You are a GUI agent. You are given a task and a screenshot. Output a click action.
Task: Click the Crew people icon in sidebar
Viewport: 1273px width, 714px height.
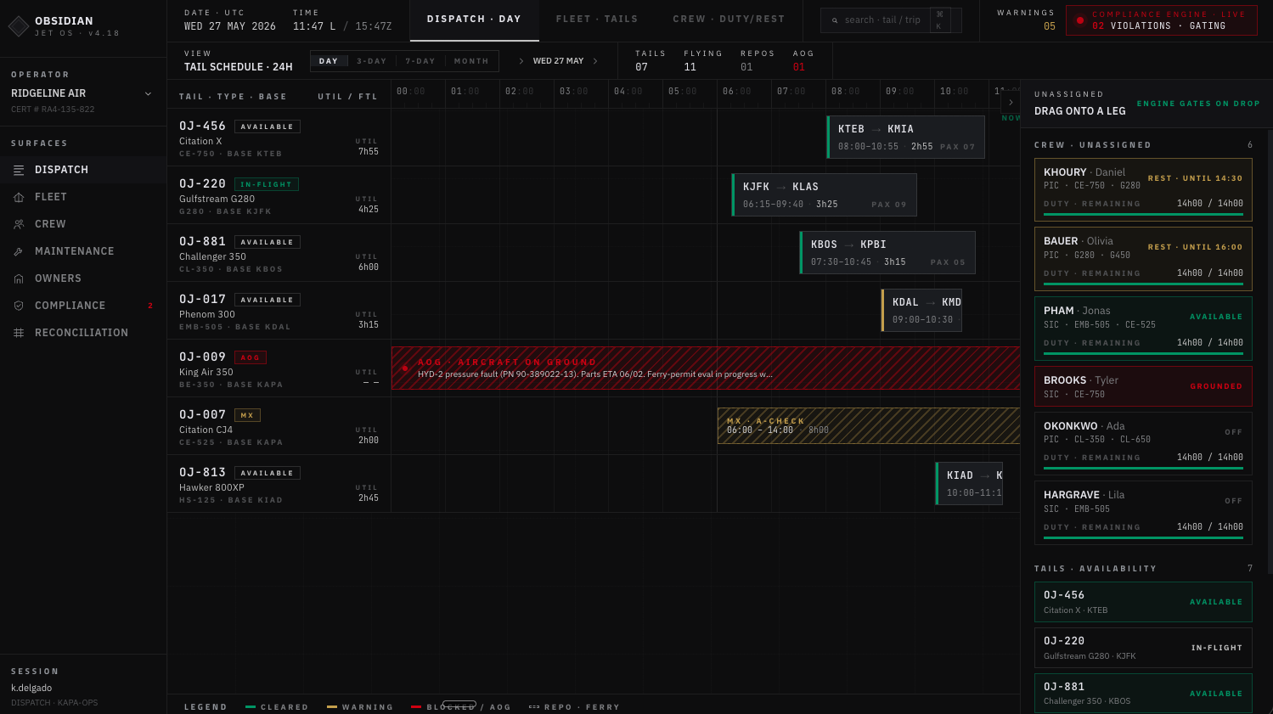19,224
